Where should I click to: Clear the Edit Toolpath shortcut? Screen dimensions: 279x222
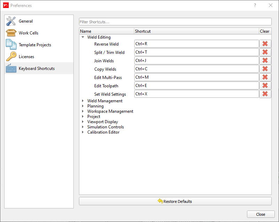(x=265, y=86)
